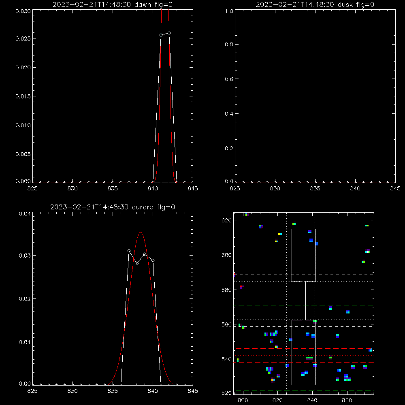Viewport: 405px width, 405px height.
Task: Select the 820 x-axis label on detector image
Action: [x=277, y=401]
